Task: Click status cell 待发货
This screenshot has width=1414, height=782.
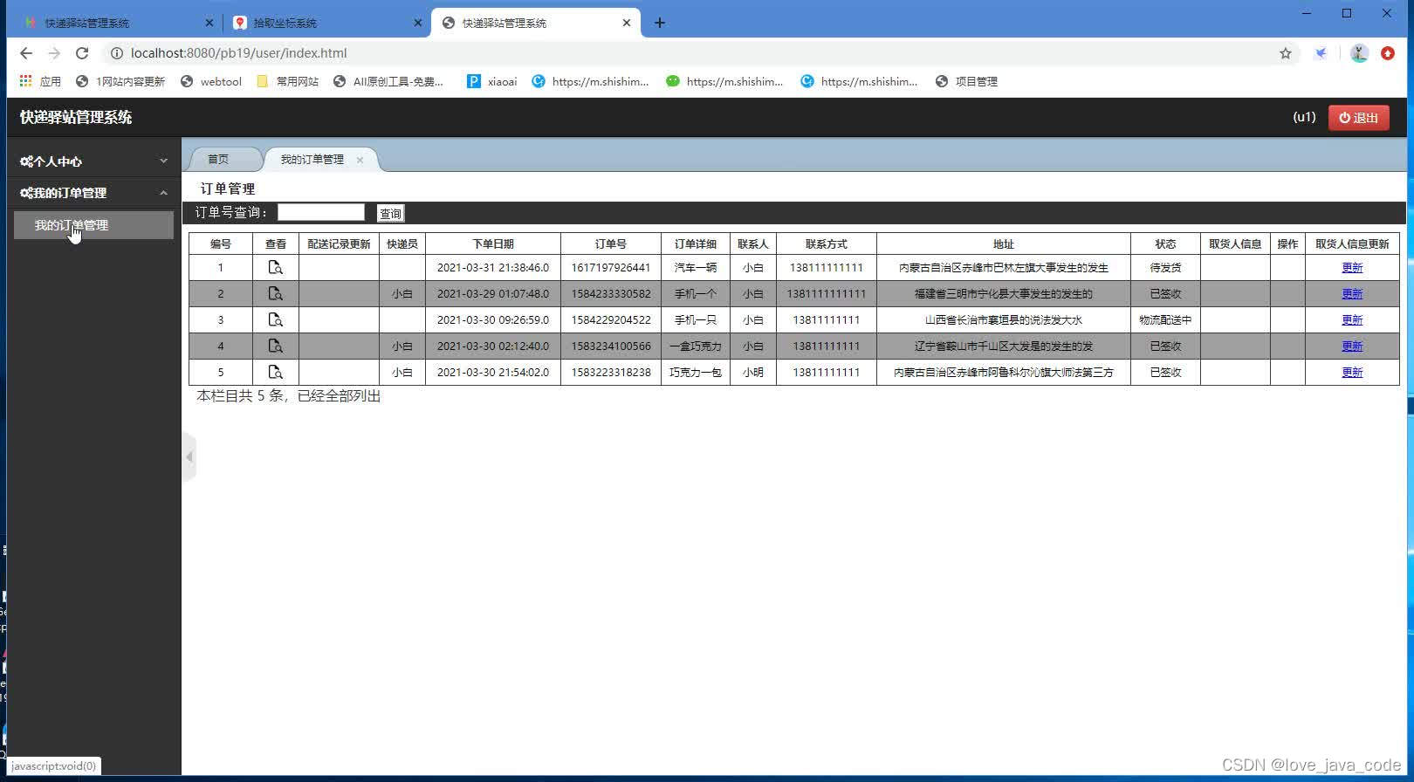Action: pos(1165,268)
